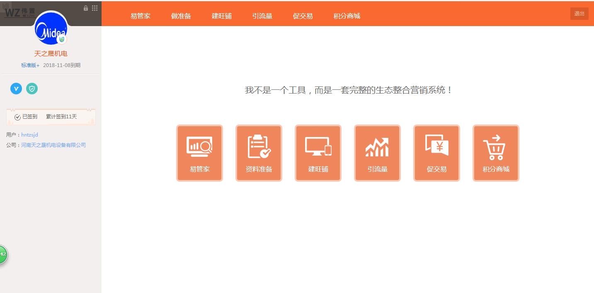Click the blue V verification badge
Image resolution: width=594 pixels, height=293 pixels.
[x=16, y=89]
